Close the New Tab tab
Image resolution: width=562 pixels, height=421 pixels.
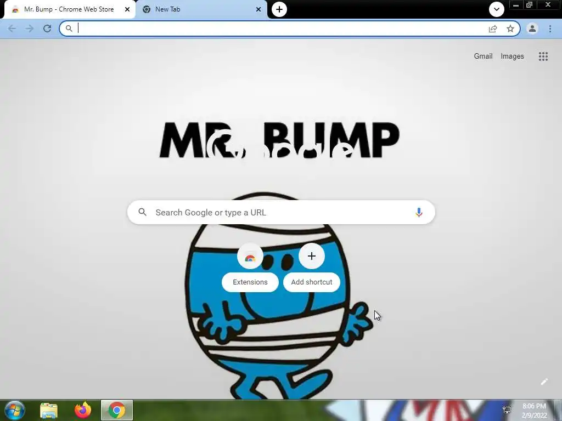[x=258, y=9]
